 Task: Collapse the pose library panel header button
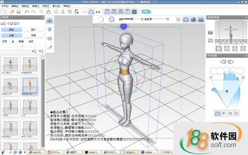point(43,17)
